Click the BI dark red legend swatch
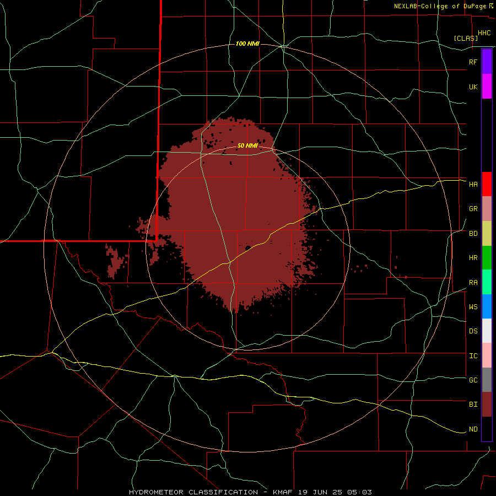 coord(487,405)
